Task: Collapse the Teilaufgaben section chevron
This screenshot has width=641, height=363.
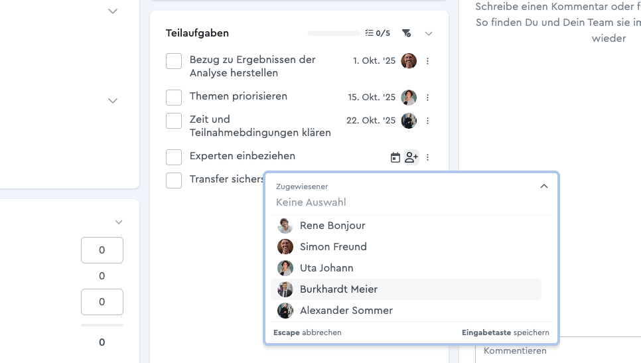Action: pos(429,33)
